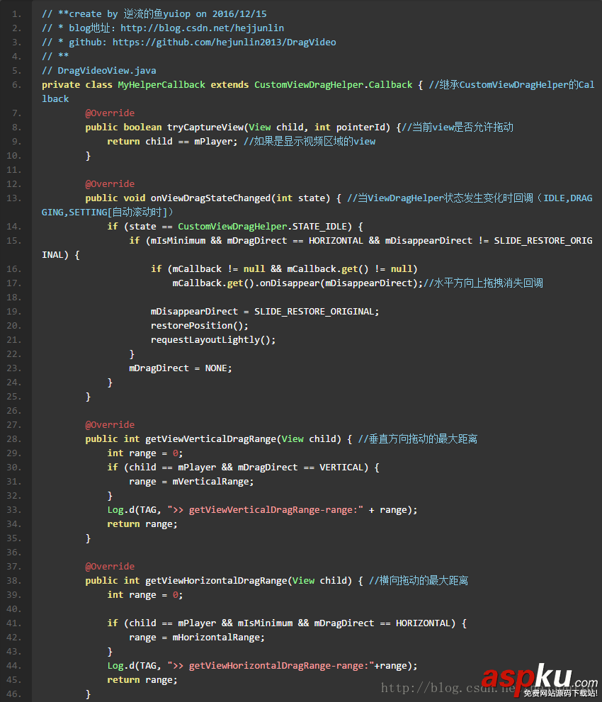This screenshot has width=602, height=702.
Task: Click the MyHelperCallback class name
Action: click(161, 85)
